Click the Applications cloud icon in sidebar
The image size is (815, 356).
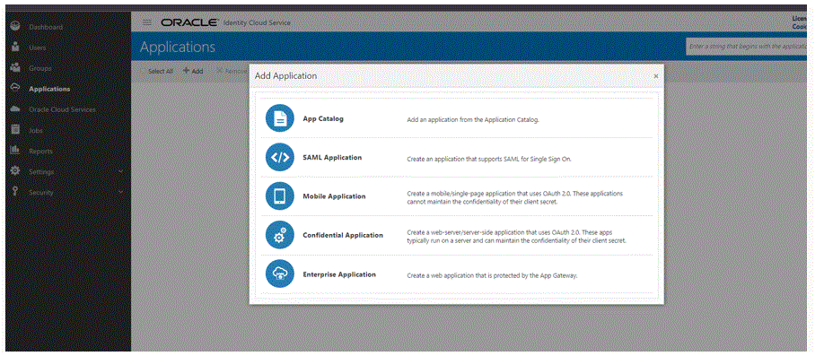tap(15, 88)
